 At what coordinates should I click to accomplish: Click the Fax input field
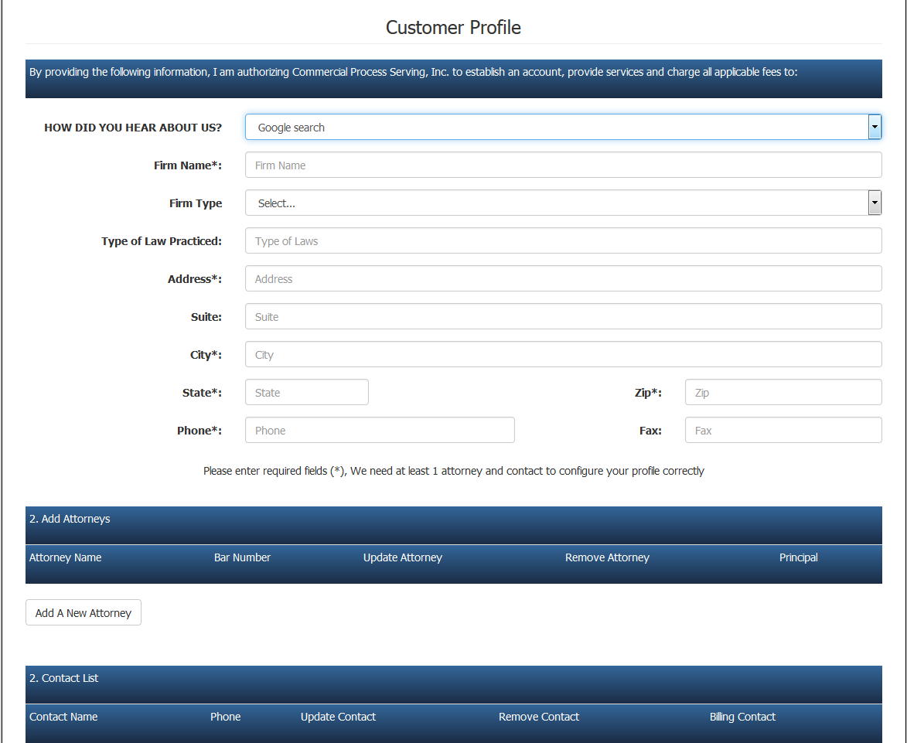pyautogui.click(x=783, y=430)
